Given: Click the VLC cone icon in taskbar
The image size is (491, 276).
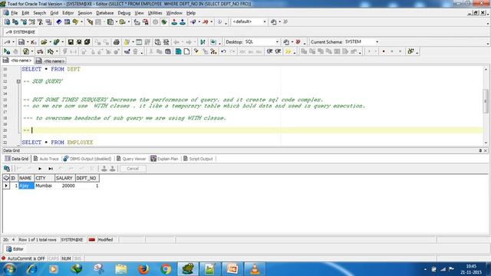Looking at the screenshot, I should pos(255,269).
